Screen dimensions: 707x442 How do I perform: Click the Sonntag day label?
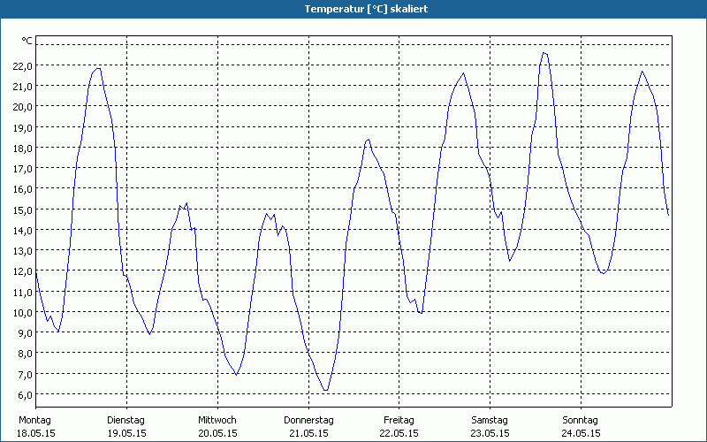581,420
